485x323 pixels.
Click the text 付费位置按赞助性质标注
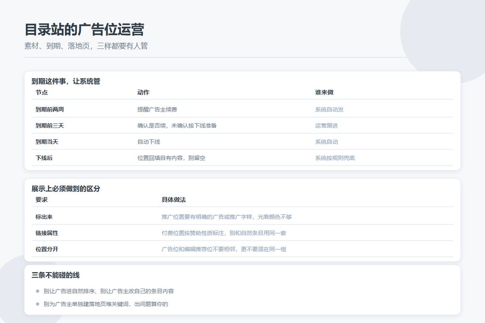(x=193, y=233)
